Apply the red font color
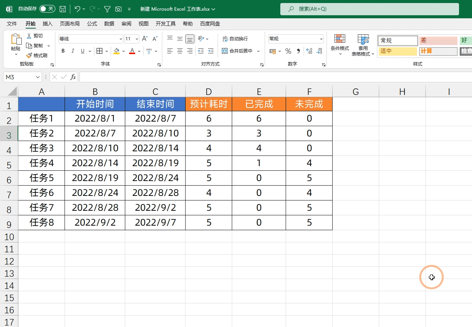This screenshot has width=472, height=327. (132, 51)
